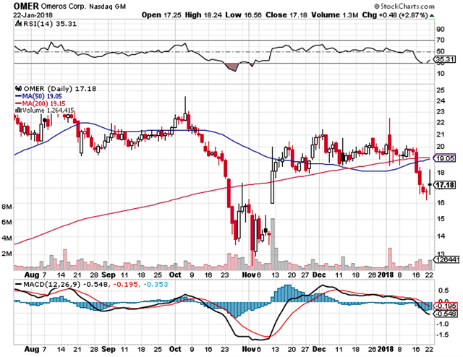Click the volume value flag near 13 on axis
The image size is (463, 357).
tap(446, 259)
